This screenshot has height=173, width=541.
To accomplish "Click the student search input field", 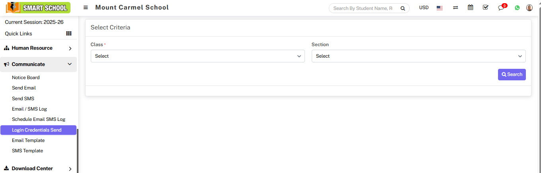I will tap(362, 8).
